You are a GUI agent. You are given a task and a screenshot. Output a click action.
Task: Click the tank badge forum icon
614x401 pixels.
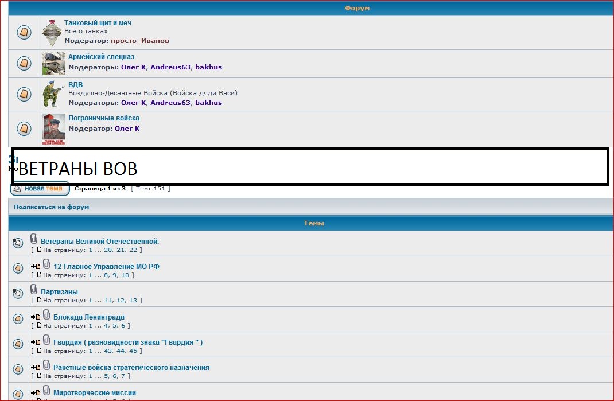click(52, 33)
